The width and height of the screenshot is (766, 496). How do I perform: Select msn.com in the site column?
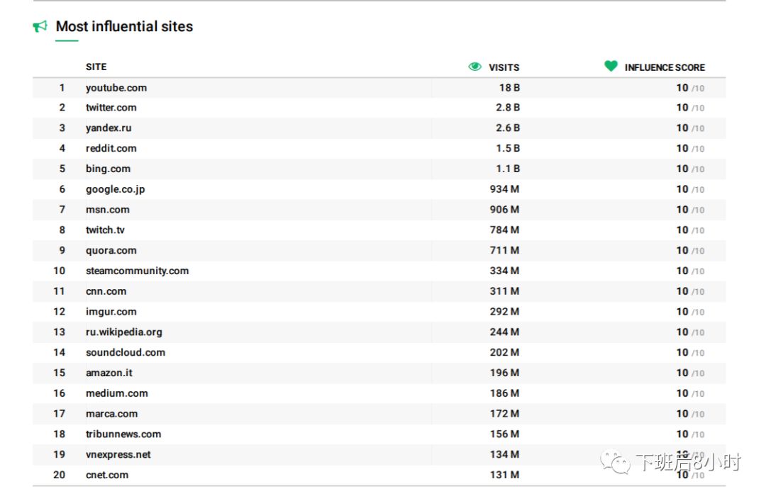[x=108, y=210]
